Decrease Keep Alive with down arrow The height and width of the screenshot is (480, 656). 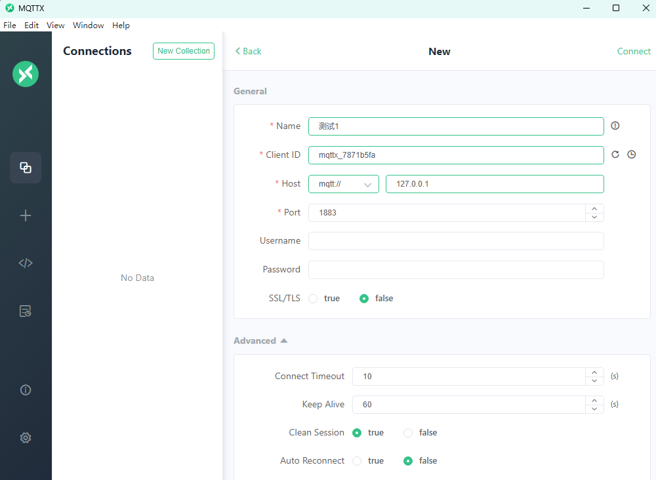tap(594, 409)
